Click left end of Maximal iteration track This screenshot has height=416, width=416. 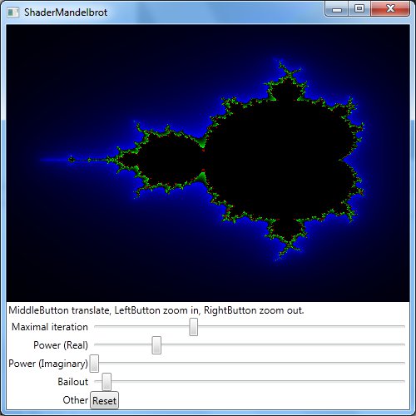click(96, 327)
